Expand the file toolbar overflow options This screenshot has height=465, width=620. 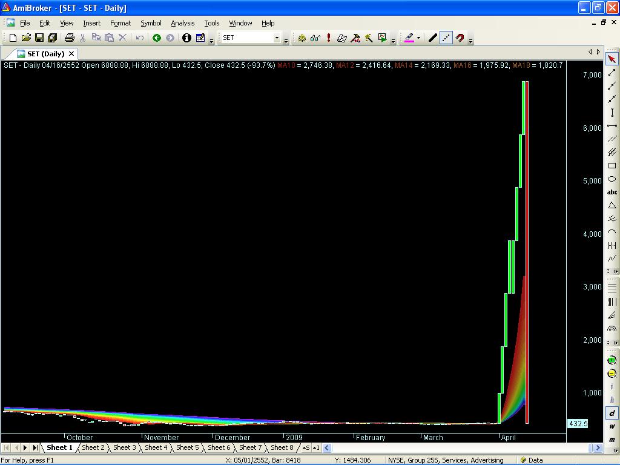click(211, 41)
